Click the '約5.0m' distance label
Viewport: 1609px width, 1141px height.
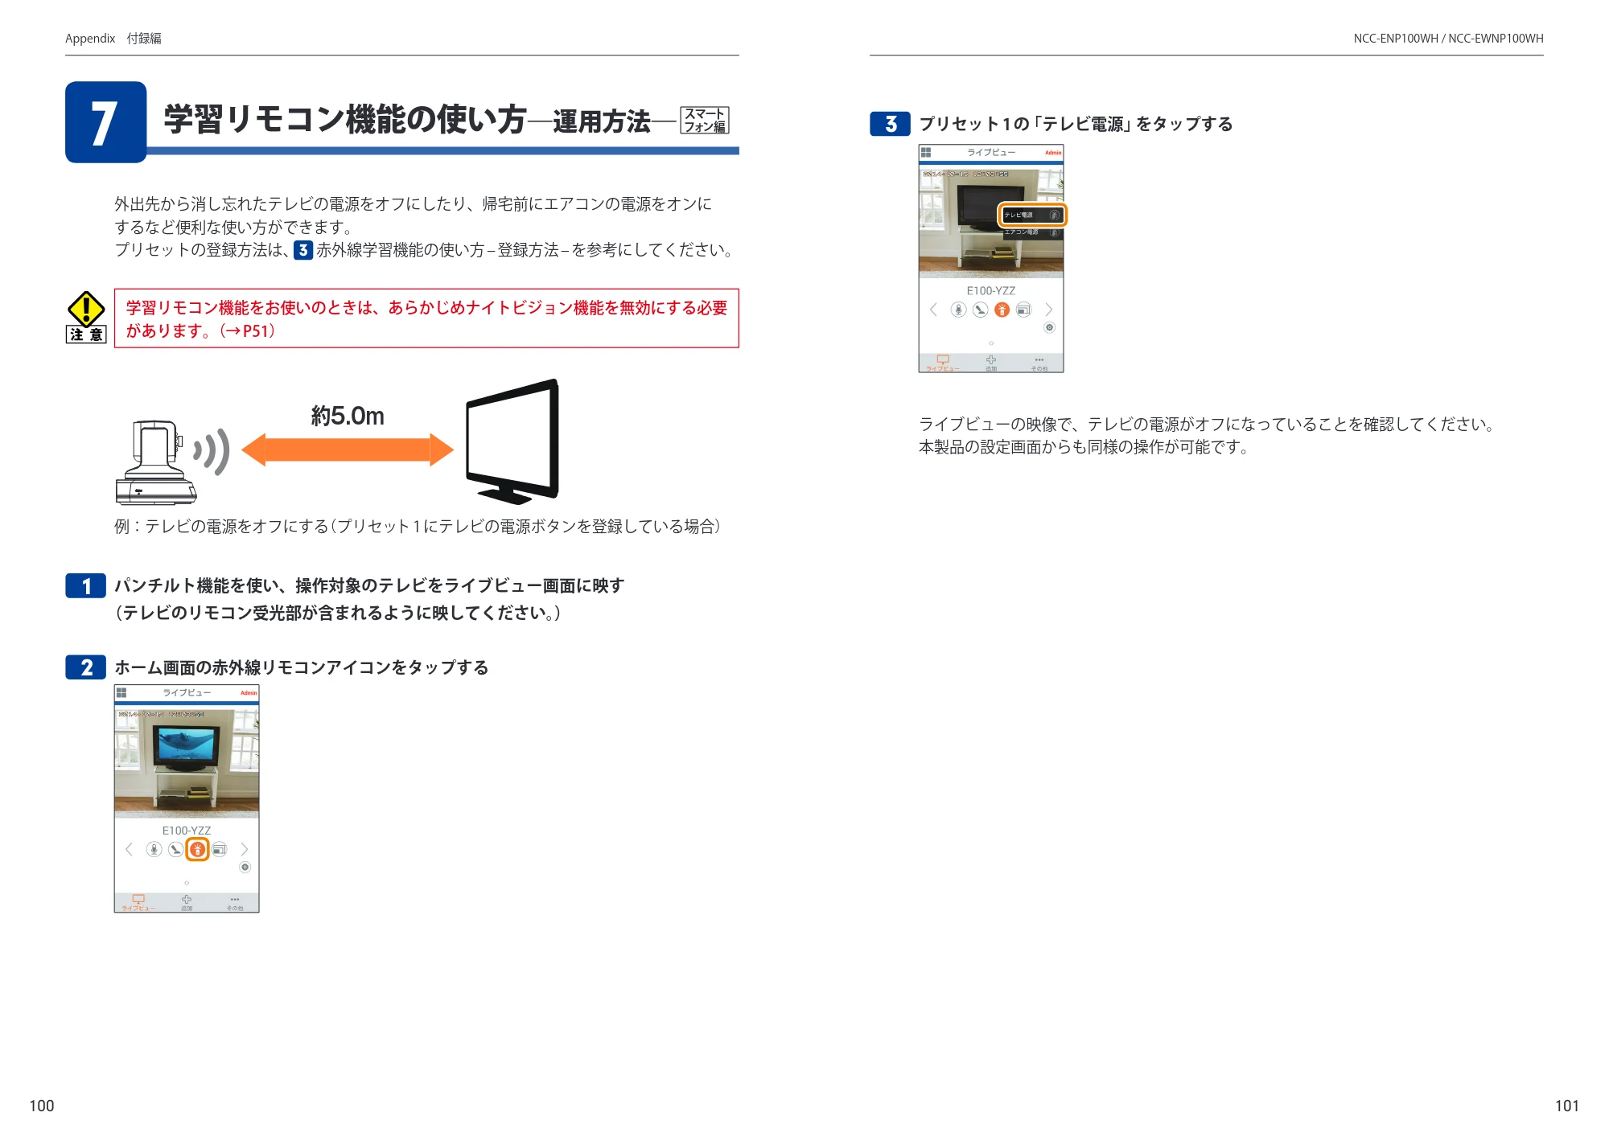(x=348, y=416)
